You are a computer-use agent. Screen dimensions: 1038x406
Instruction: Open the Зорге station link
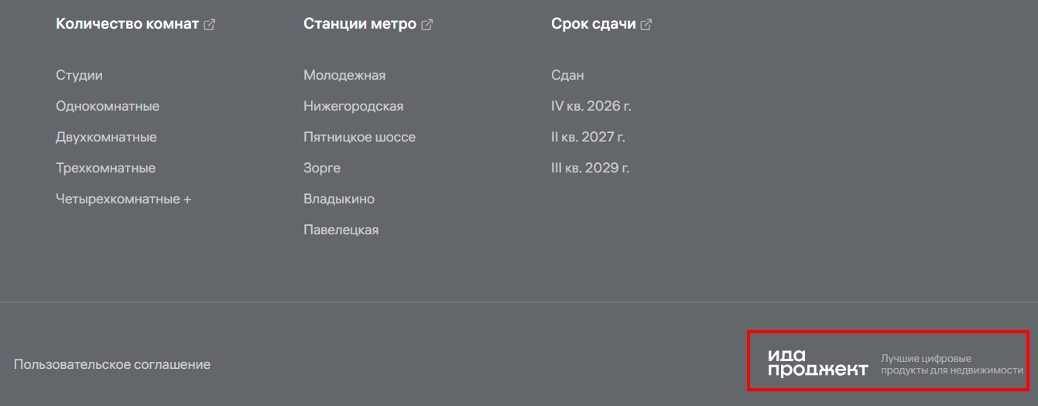pyautogui.click(x=322, y=169)
